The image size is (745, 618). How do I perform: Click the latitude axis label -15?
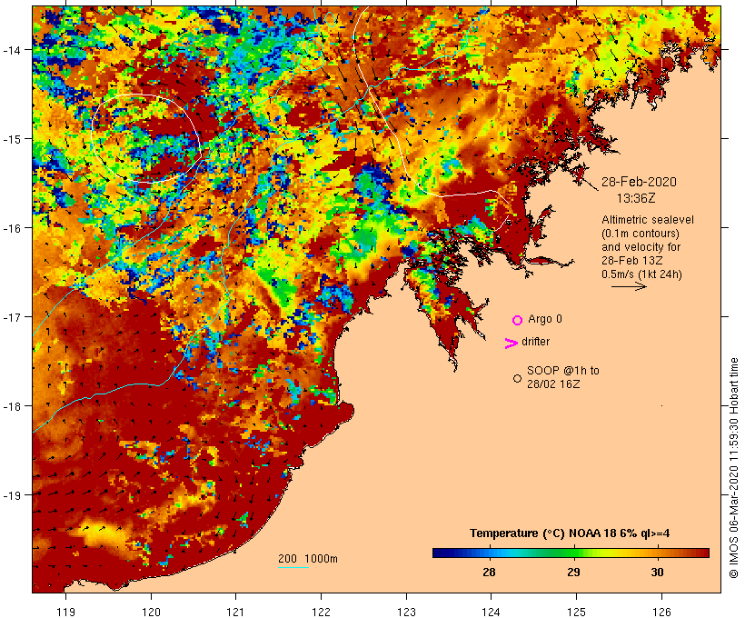coord(12,139)
